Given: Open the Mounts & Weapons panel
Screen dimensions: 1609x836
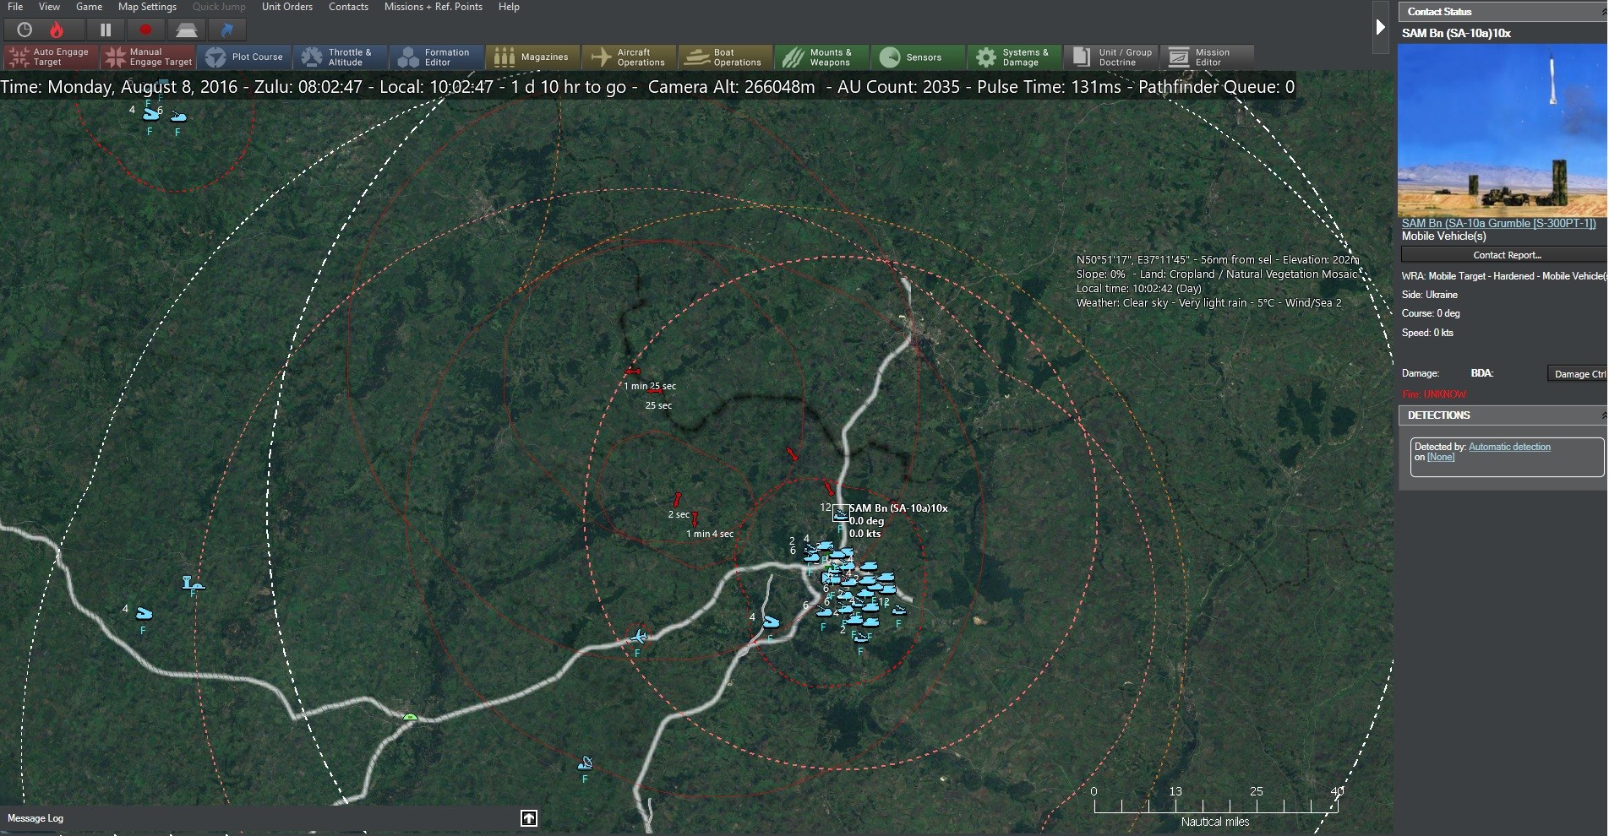Looking at the screenshot, I should pos(821,57).
